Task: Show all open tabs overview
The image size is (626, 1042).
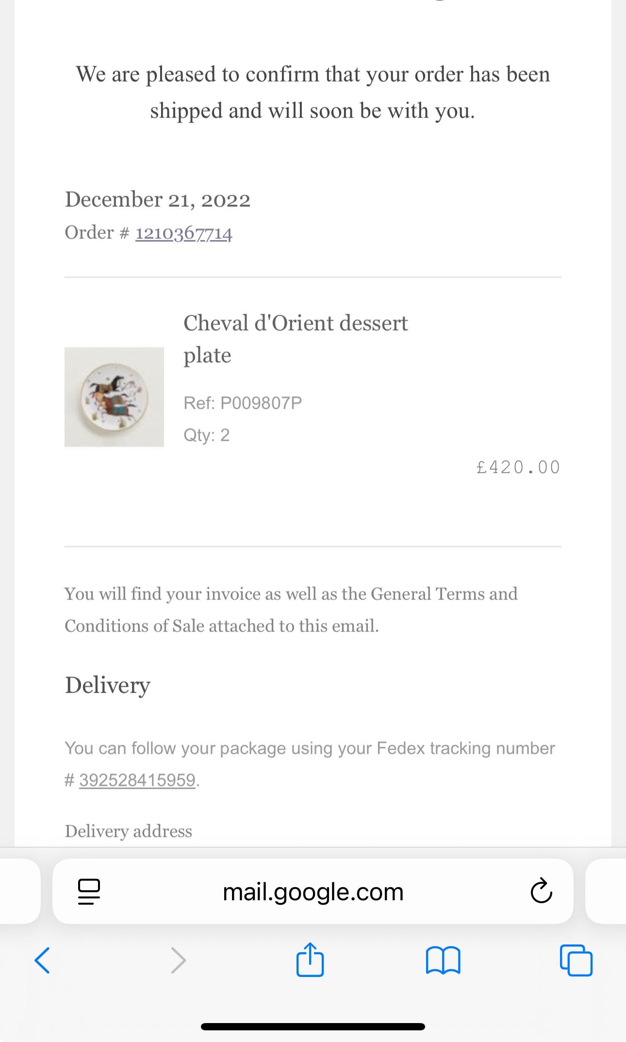Action: (x=576, y=960)
